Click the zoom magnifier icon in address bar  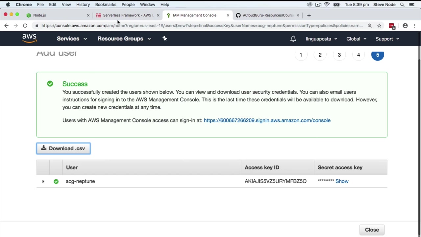coord(370,26)
